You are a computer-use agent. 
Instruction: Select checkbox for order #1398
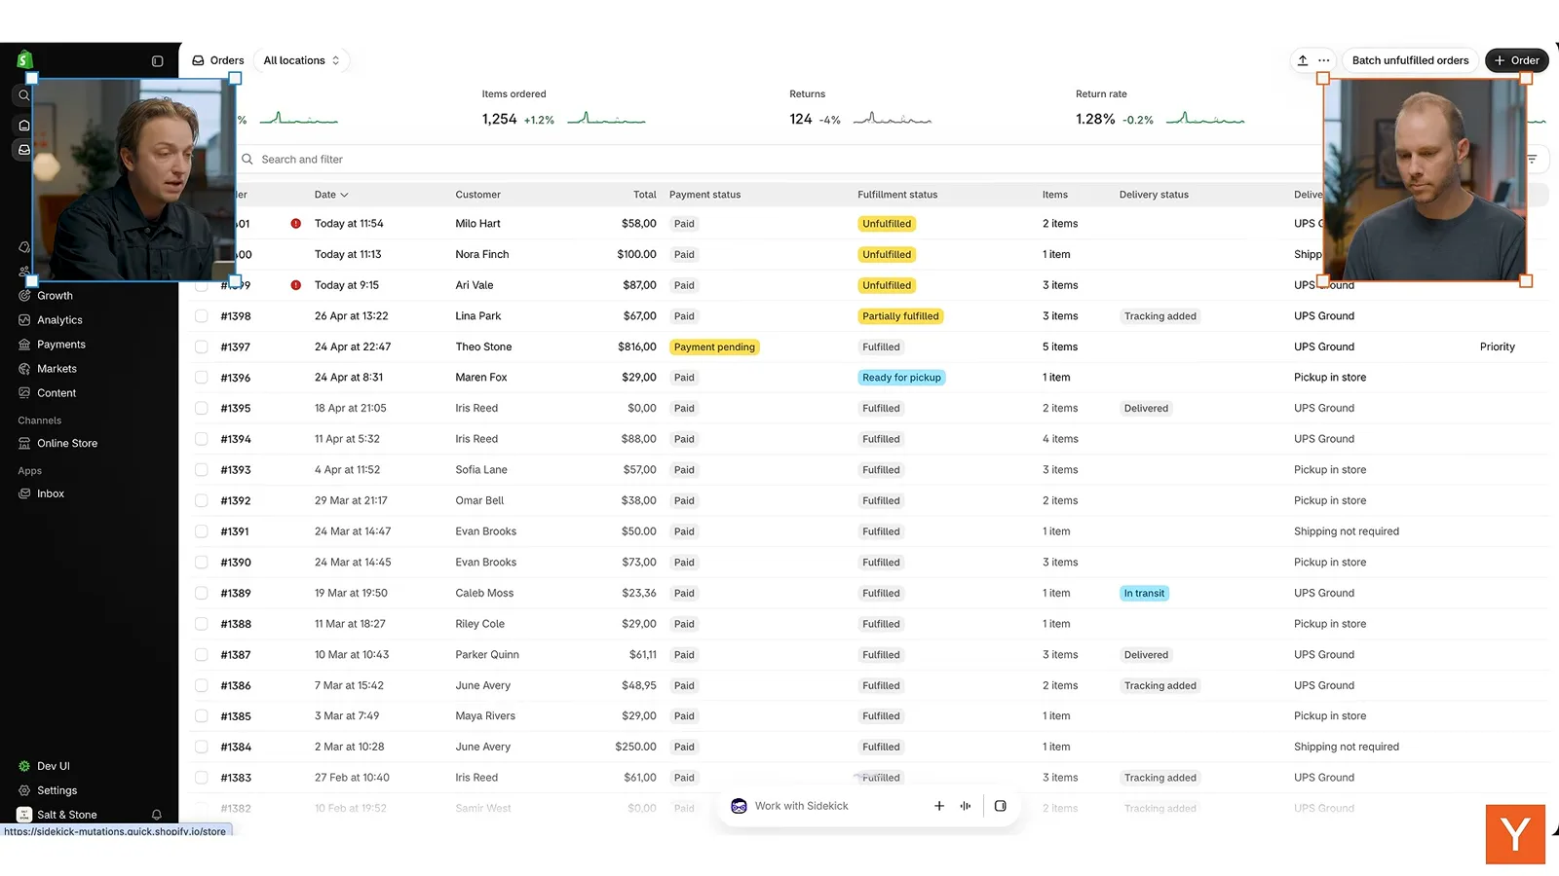(x=201, y=316)
